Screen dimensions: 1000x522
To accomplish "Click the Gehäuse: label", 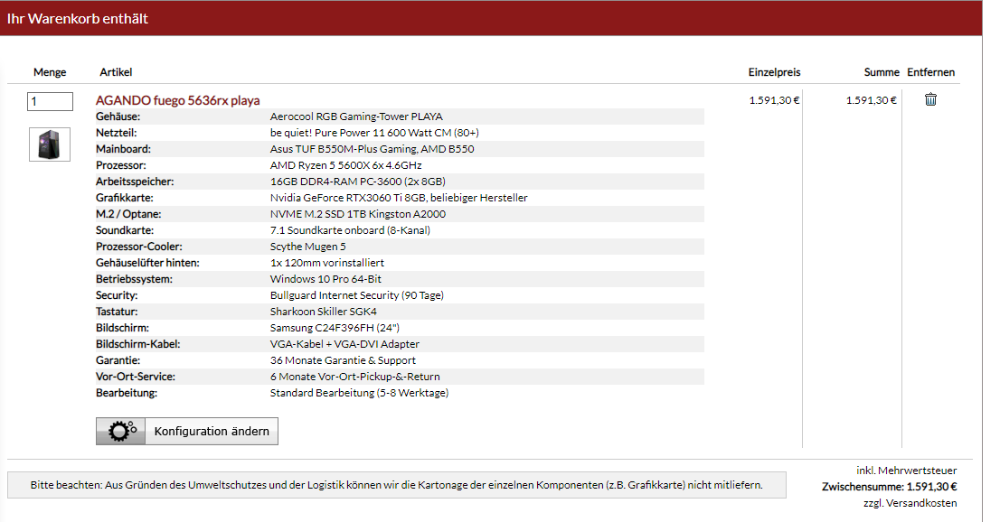I will click(118, 117).
